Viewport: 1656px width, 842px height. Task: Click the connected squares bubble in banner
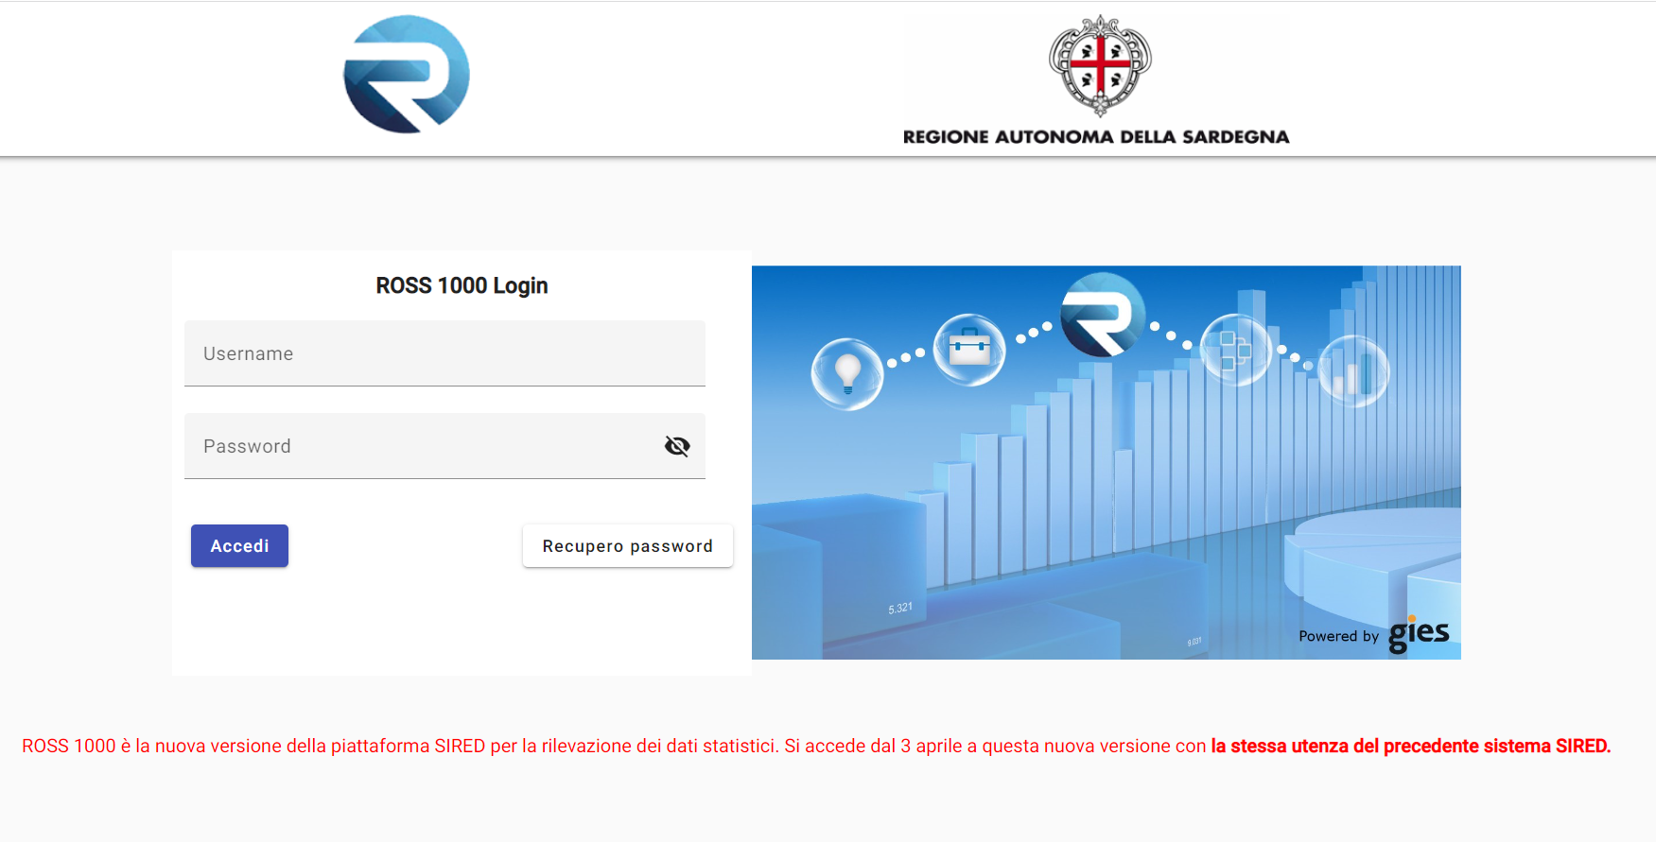coord(1235,350)
